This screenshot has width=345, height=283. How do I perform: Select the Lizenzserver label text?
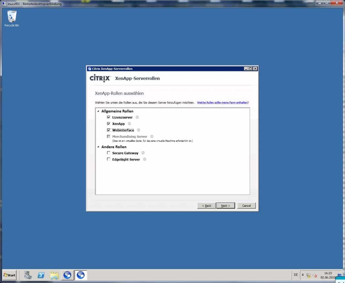[122, 117]
